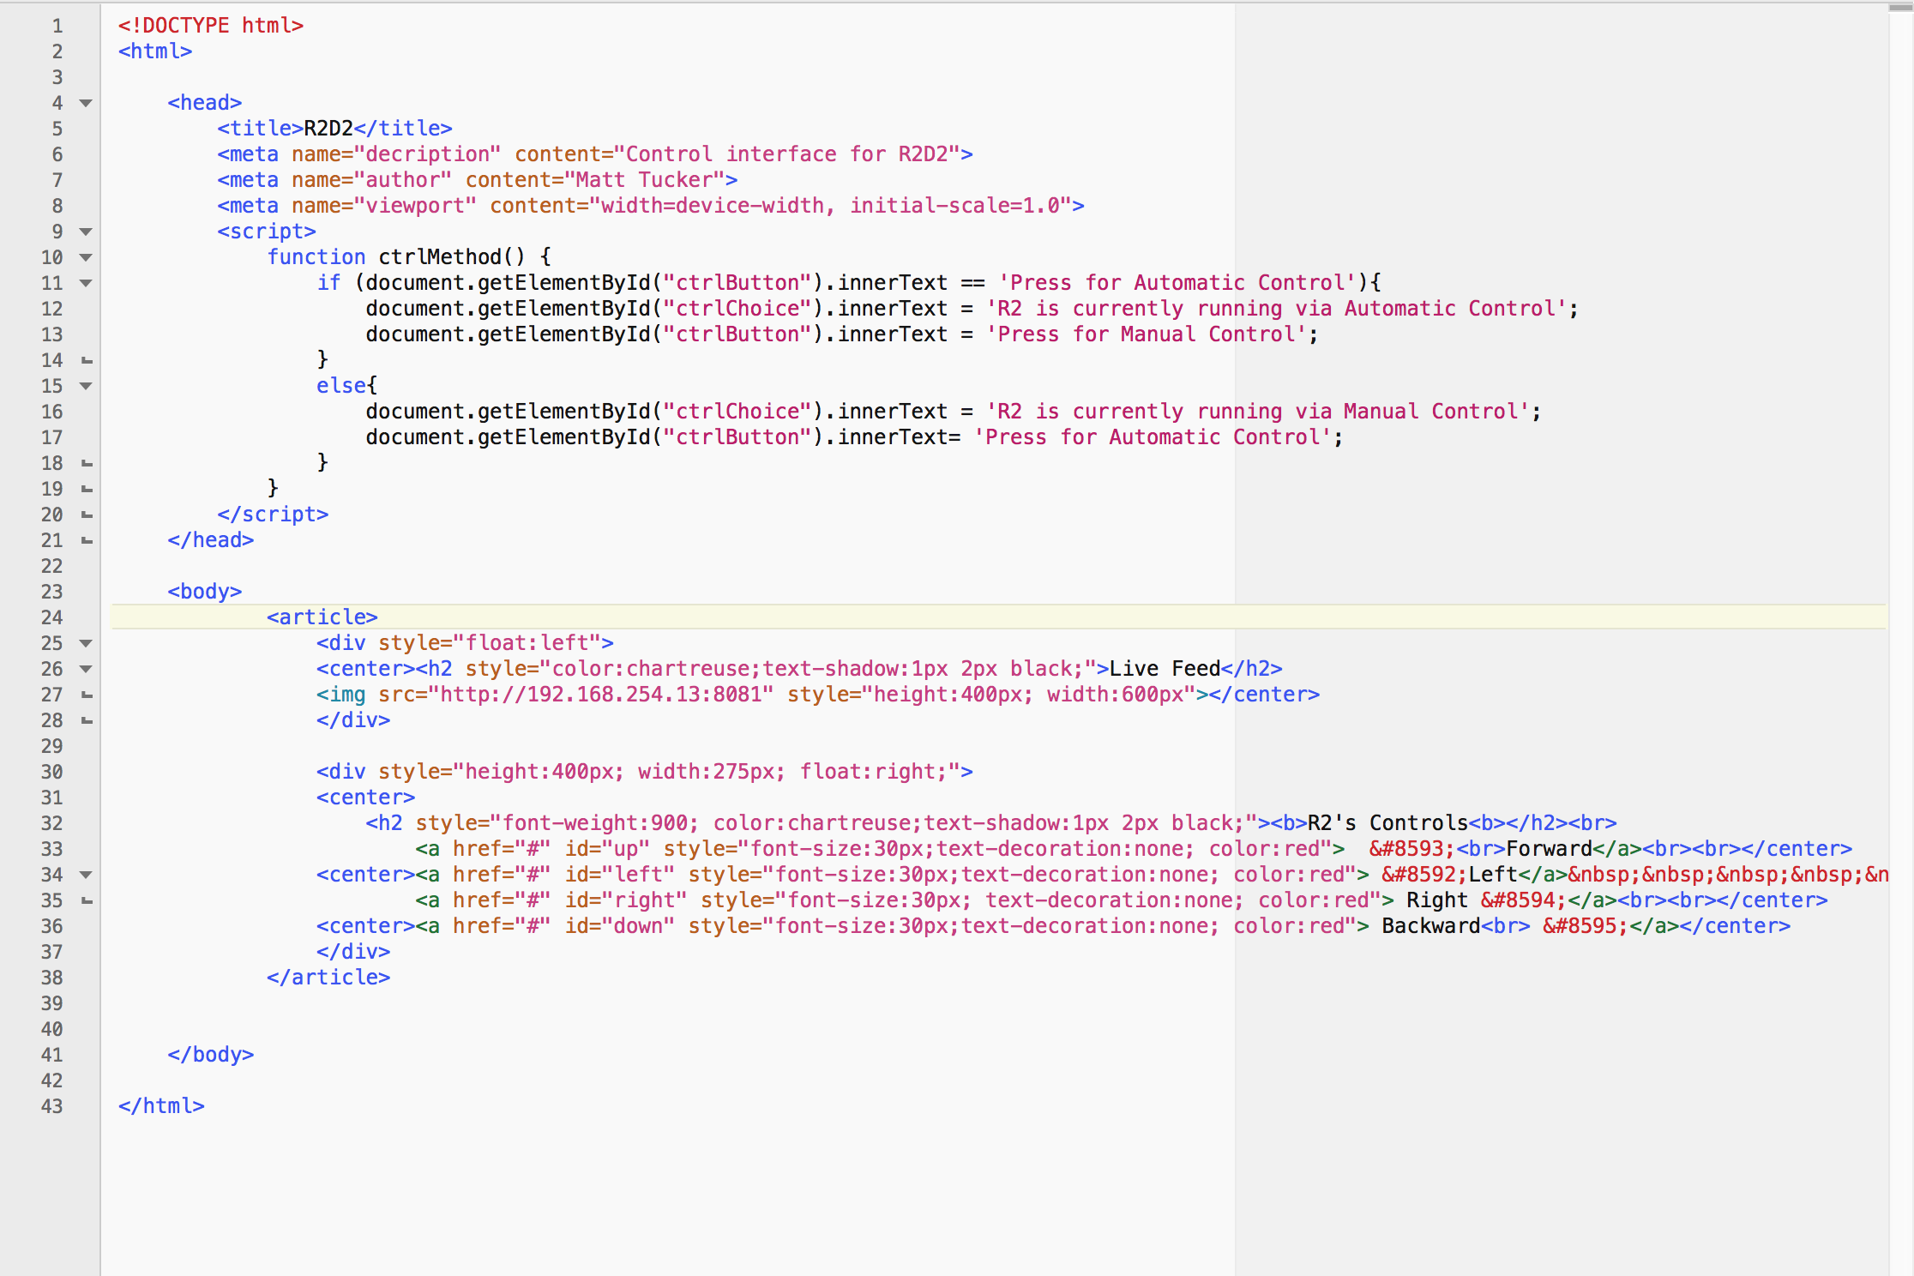Click the "function" keyword on line 10

(x=316, y=257)
